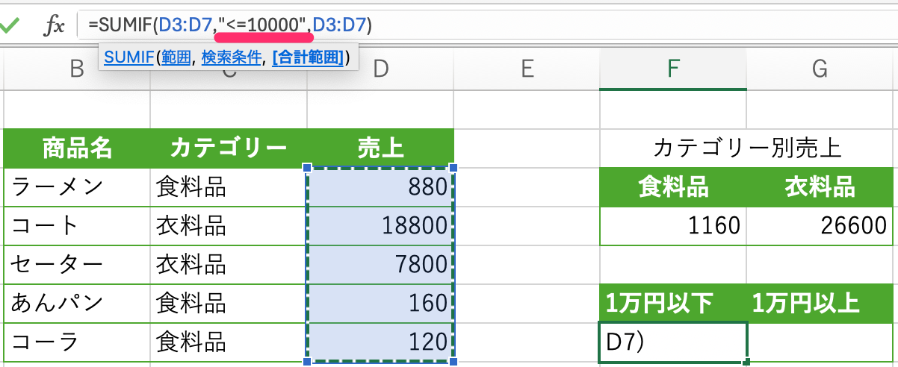Click the カテゴリー別売上 title cell
This screenshot has height=367, width=898.
(x=746, y=148)
